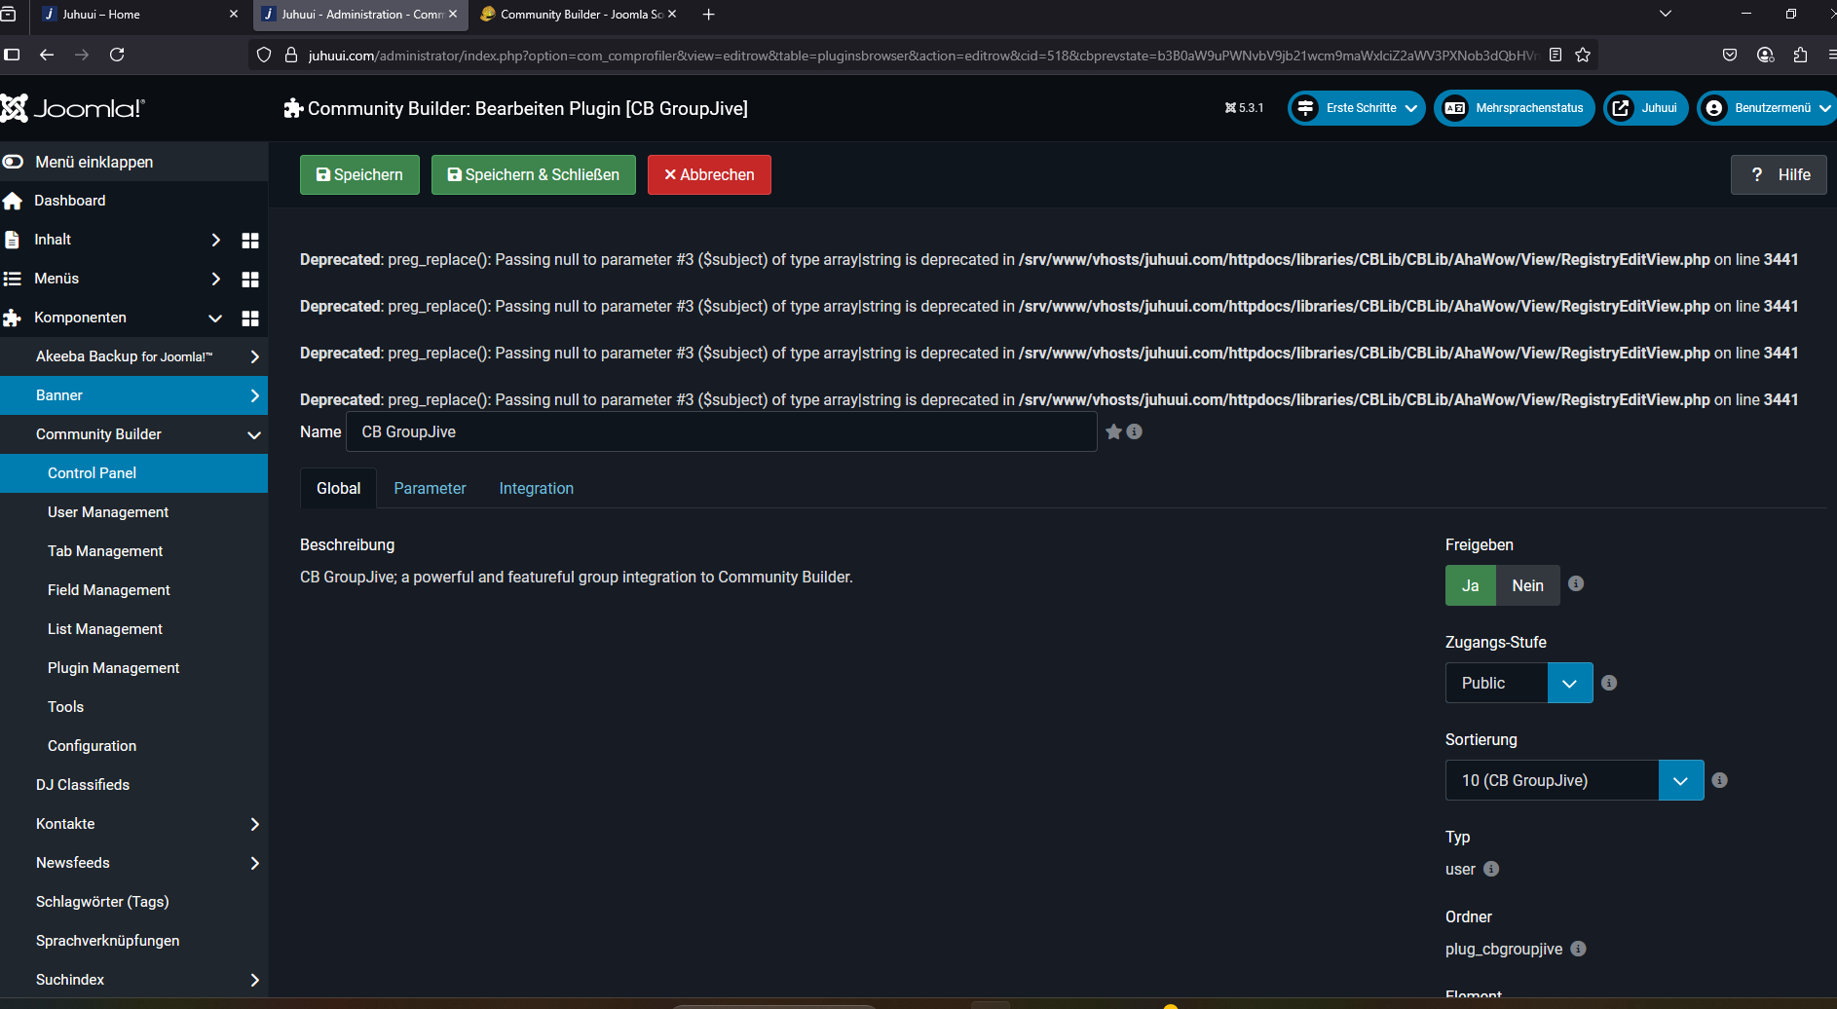This screenshot has height=1009, width=1837.
Task: Open Banner in sidebar
Action: tap(133, 395)
